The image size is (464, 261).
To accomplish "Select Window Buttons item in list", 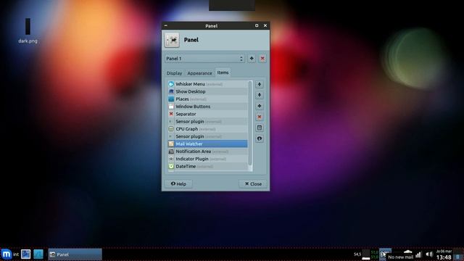I will 208,107.
